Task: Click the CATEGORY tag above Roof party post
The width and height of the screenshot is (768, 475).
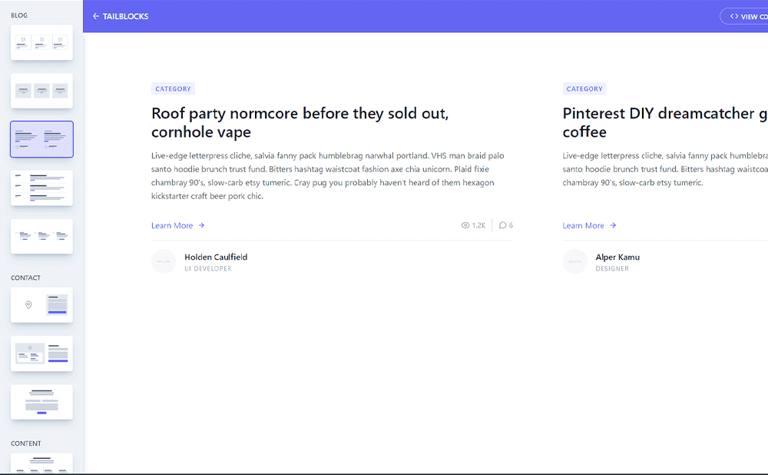Action: click(x=173, y=88)
